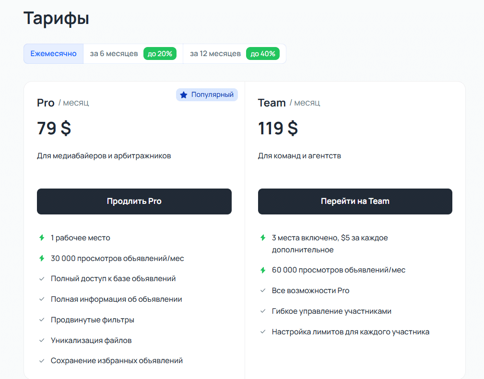Click checkmark next to Настройка лимитов
The height and width of the screenshot is (379, 484).
click(263, 332)
